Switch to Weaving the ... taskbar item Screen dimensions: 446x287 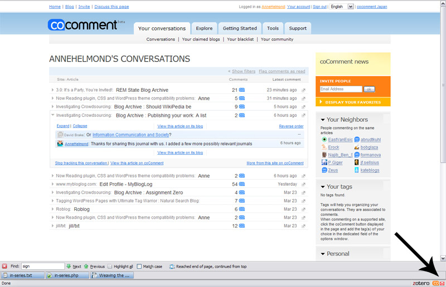[x=112, y=275]
